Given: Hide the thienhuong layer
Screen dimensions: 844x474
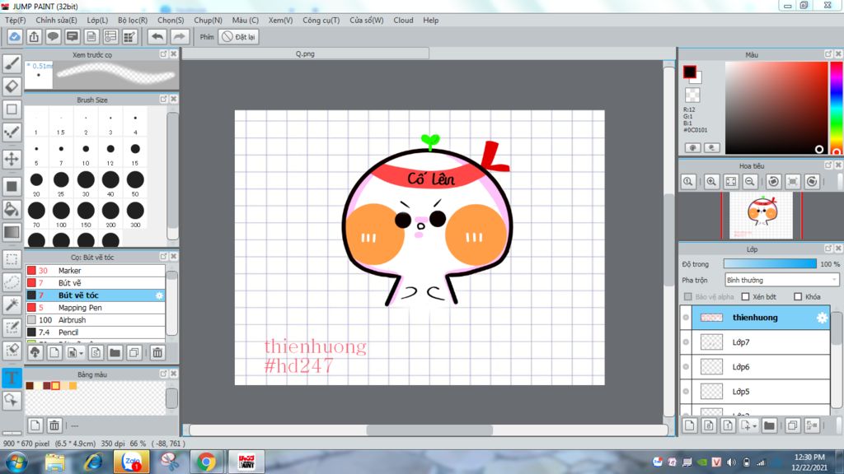Looking at the screenshot, I should click(x=686, y=318).
